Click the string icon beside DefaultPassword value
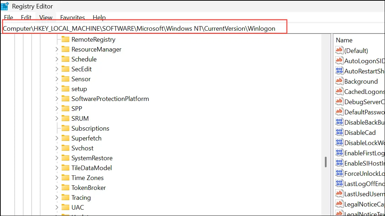The image size is (385, 216). 339,112
